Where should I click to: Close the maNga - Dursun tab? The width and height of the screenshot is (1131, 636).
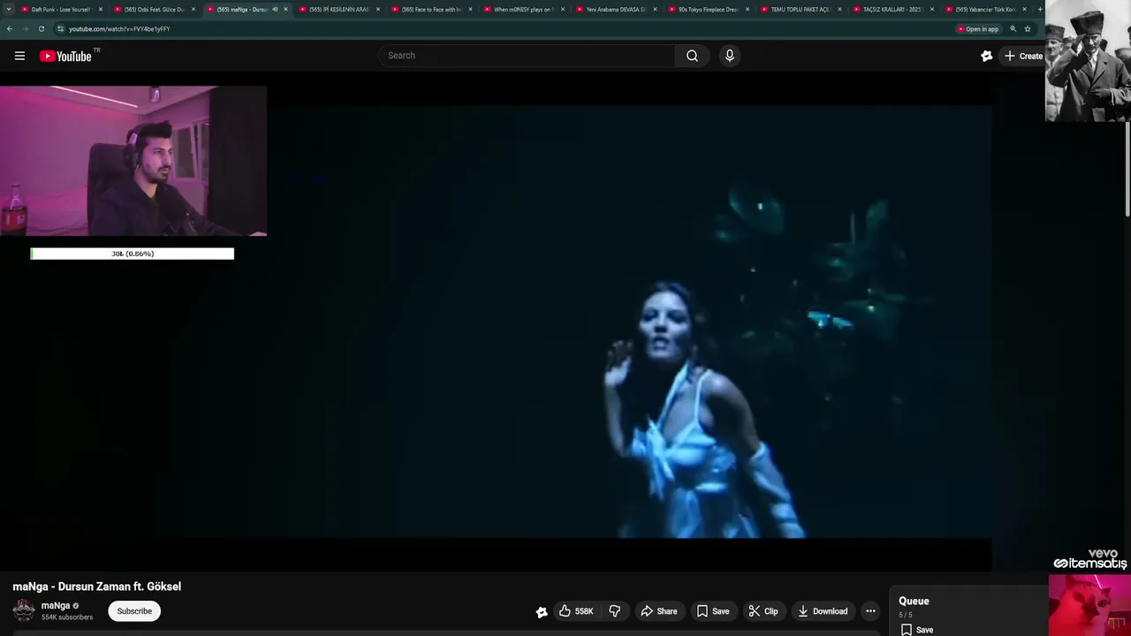pyautogui.click(x=285, y=9)
